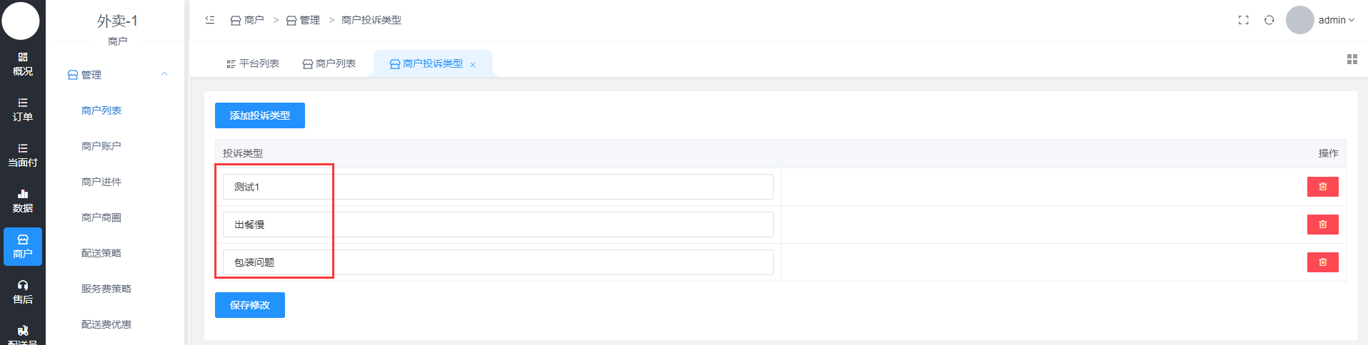The height and width of the screenshot is (345, 1368).
Task: Open the 数据 data section
Action: click(23, 201)
